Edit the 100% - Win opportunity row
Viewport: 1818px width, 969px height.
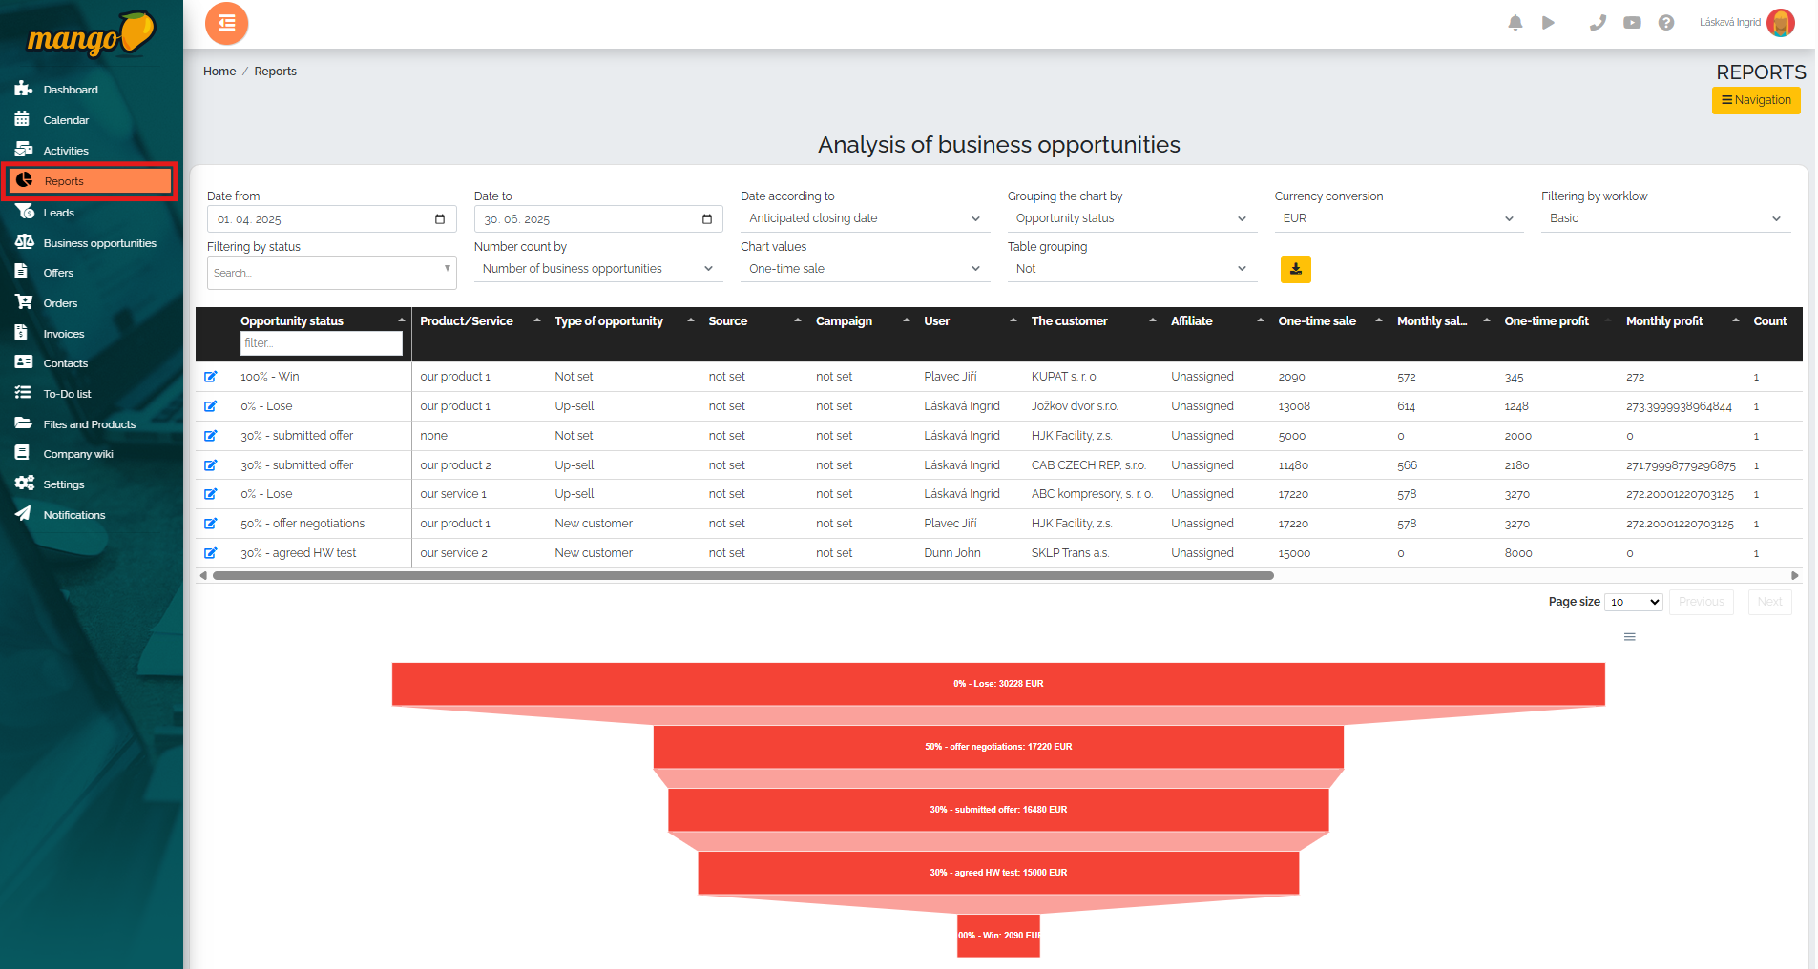211,377
